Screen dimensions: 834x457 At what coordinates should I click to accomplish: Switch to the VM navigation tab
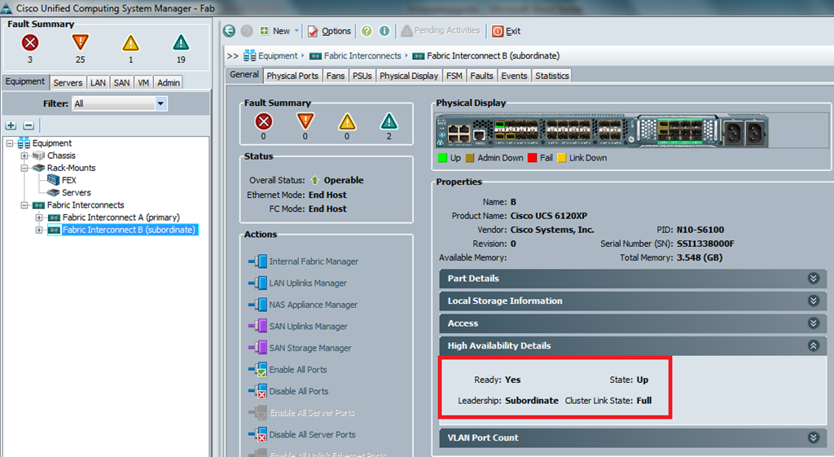point(143,82)
